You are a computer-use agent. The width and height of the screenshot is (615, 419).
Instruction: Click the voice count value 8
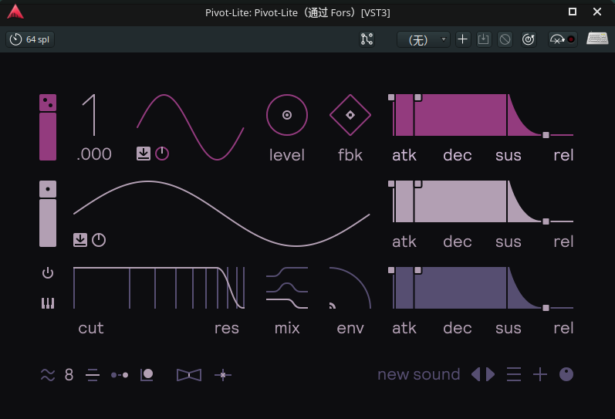pyautogui.click(x=69, y=375)
